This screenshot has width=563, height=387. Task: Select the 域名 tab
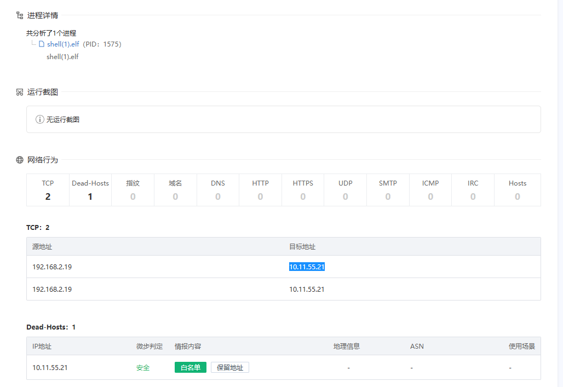[x=175, y=189]
